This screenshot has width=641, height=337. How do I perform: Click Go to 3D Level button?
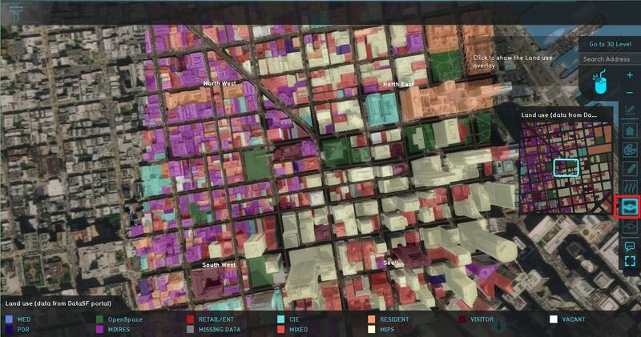(610, 44)
